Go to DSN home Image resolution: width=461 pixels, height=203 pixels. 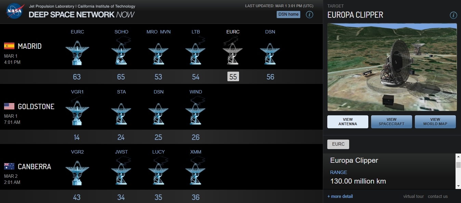pyautogui.click(x=288, y=14)
